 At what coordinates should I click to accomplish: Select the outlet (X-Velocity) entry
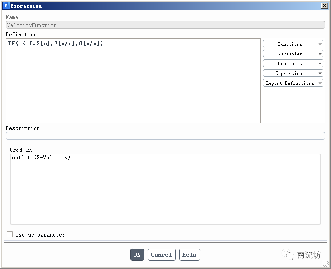click(x=41, y=158)
